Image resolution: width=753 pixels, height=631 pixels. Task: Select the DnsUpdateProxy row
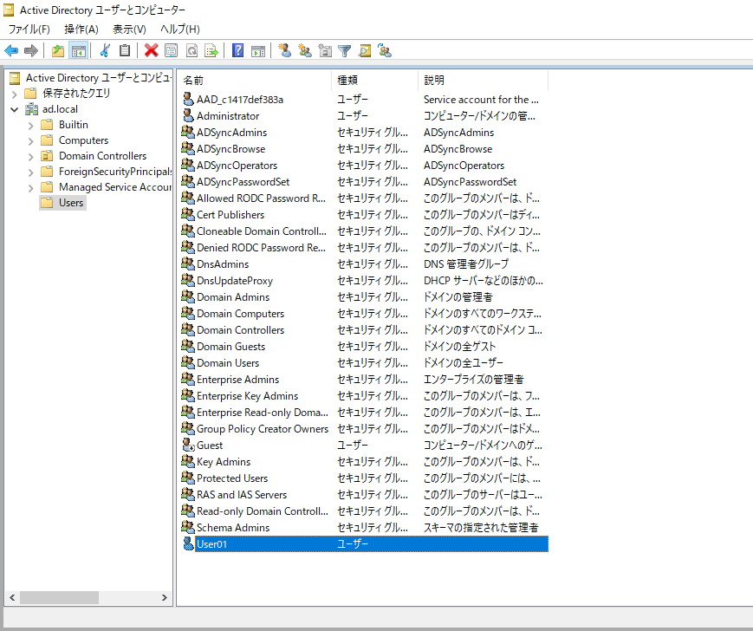(364, 281)
